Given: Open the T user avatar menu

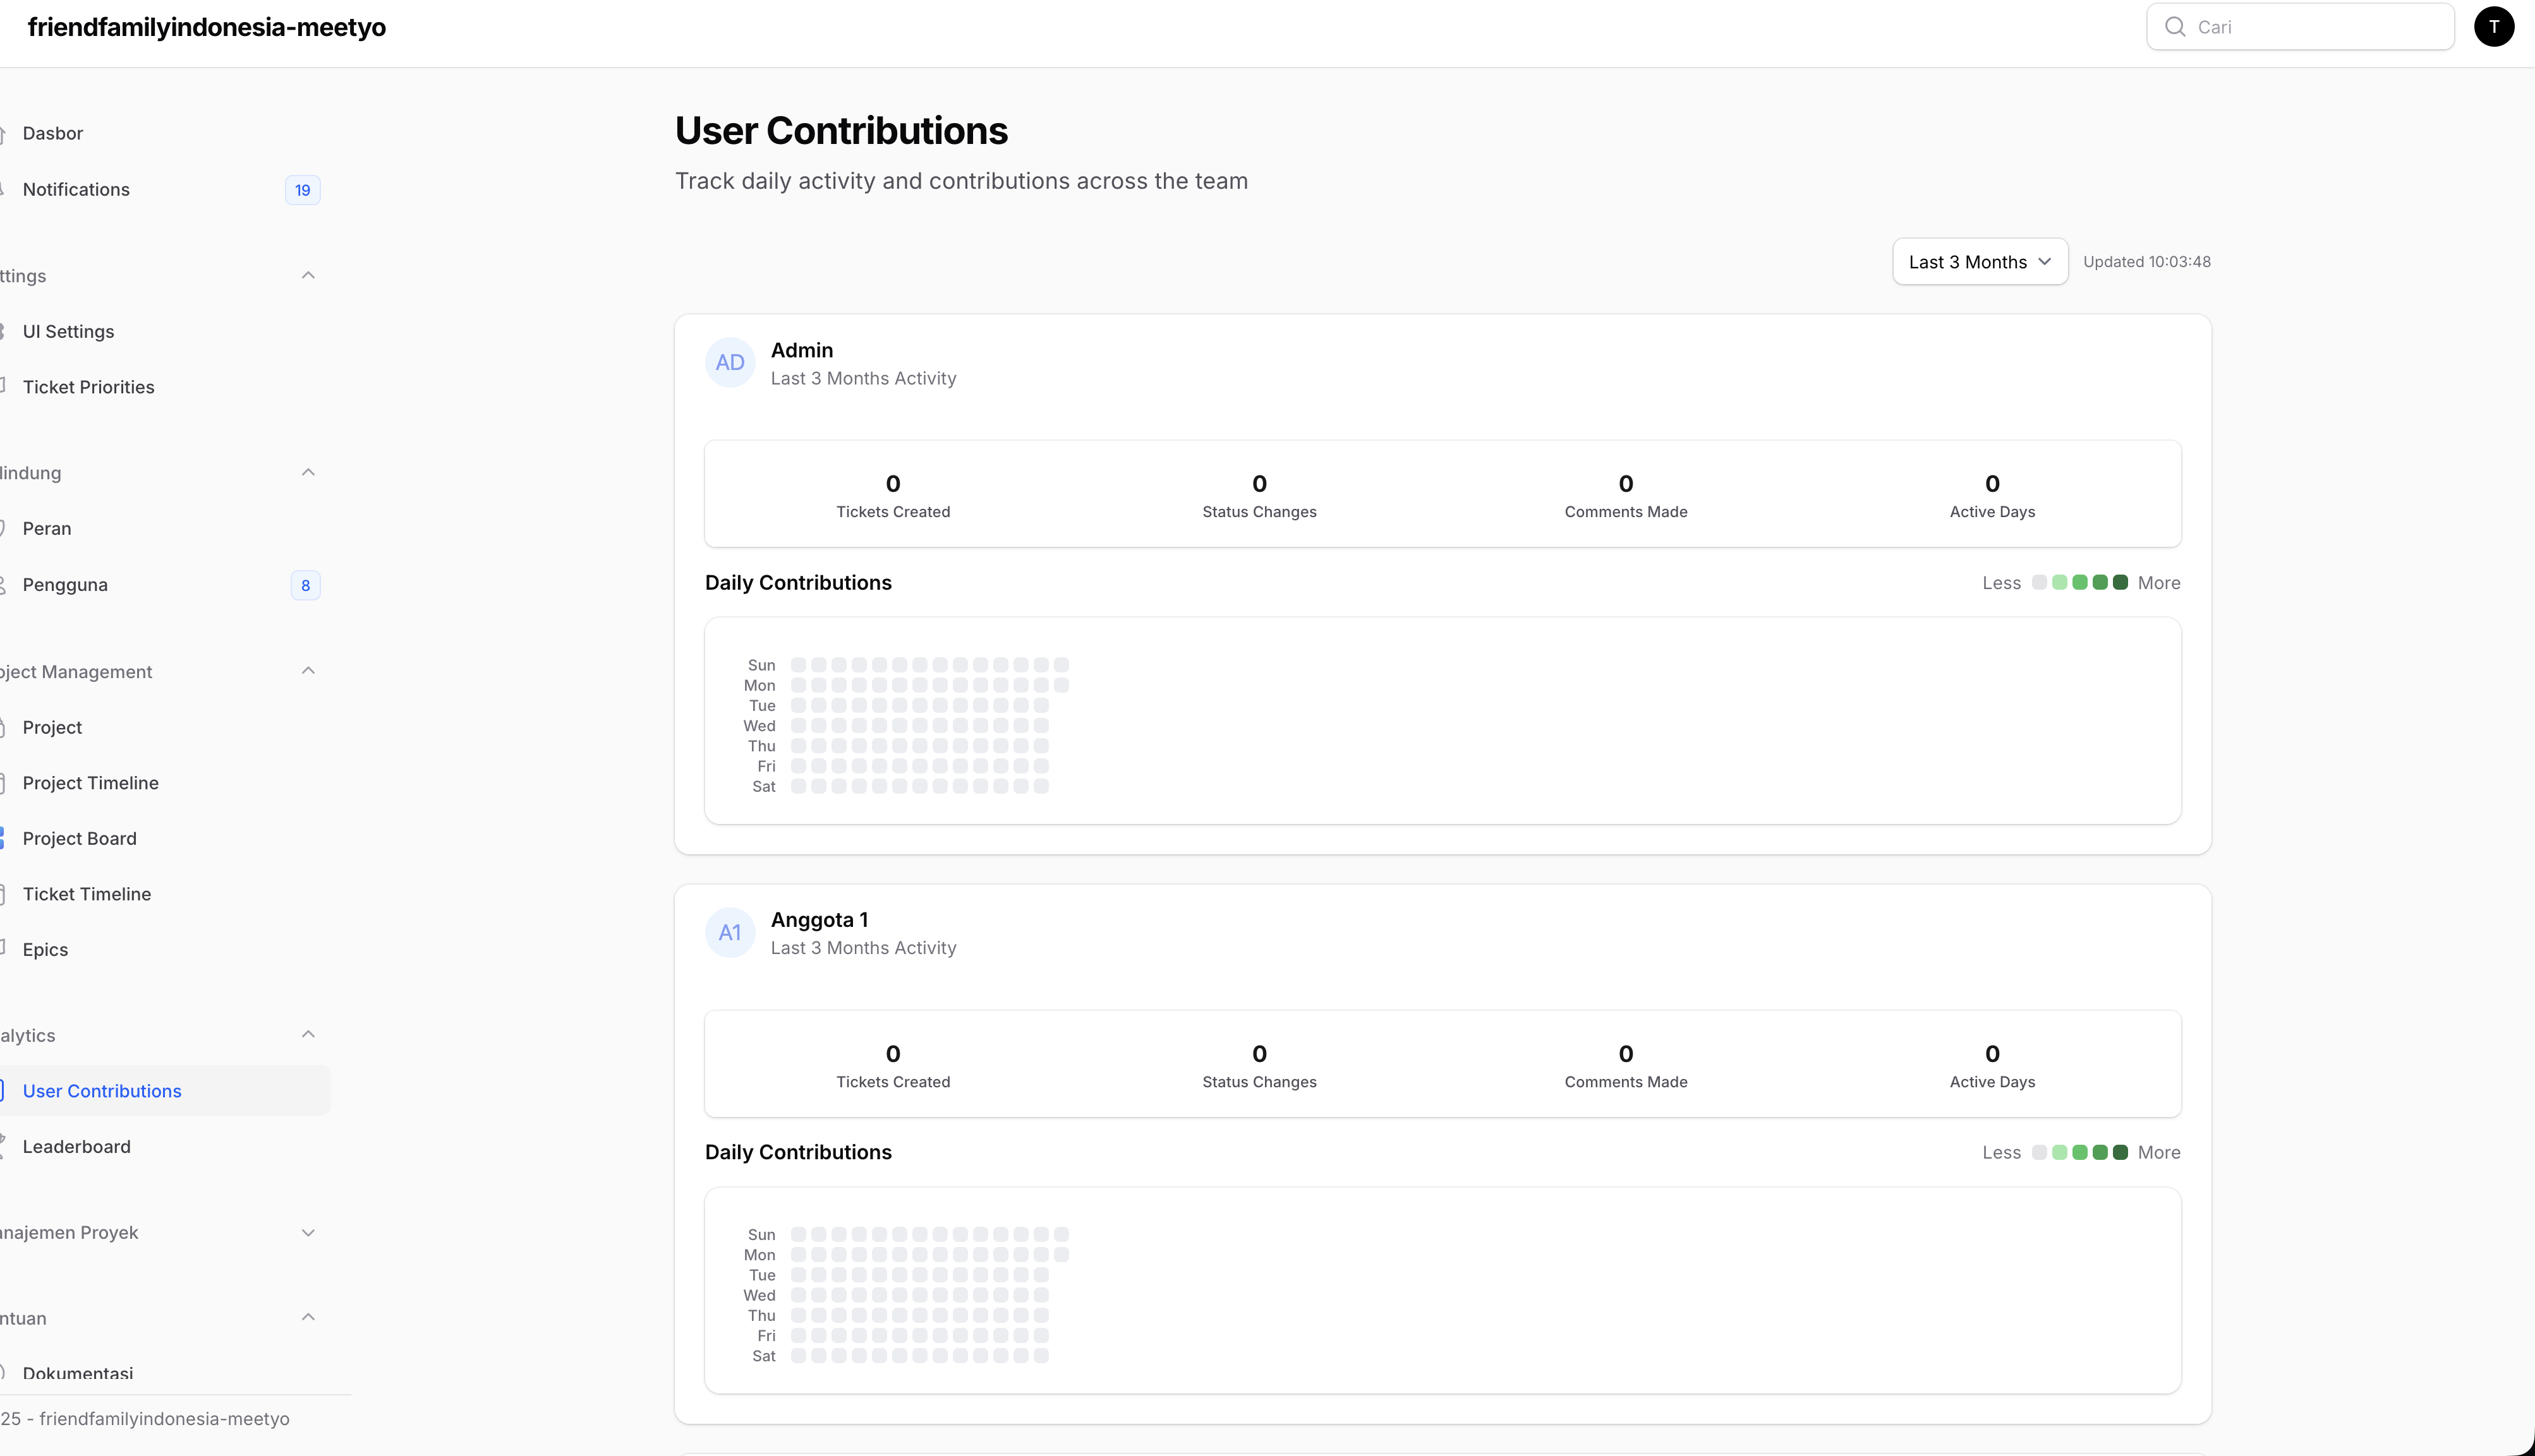Looking at the screenshot, I should coord(2494,27).
